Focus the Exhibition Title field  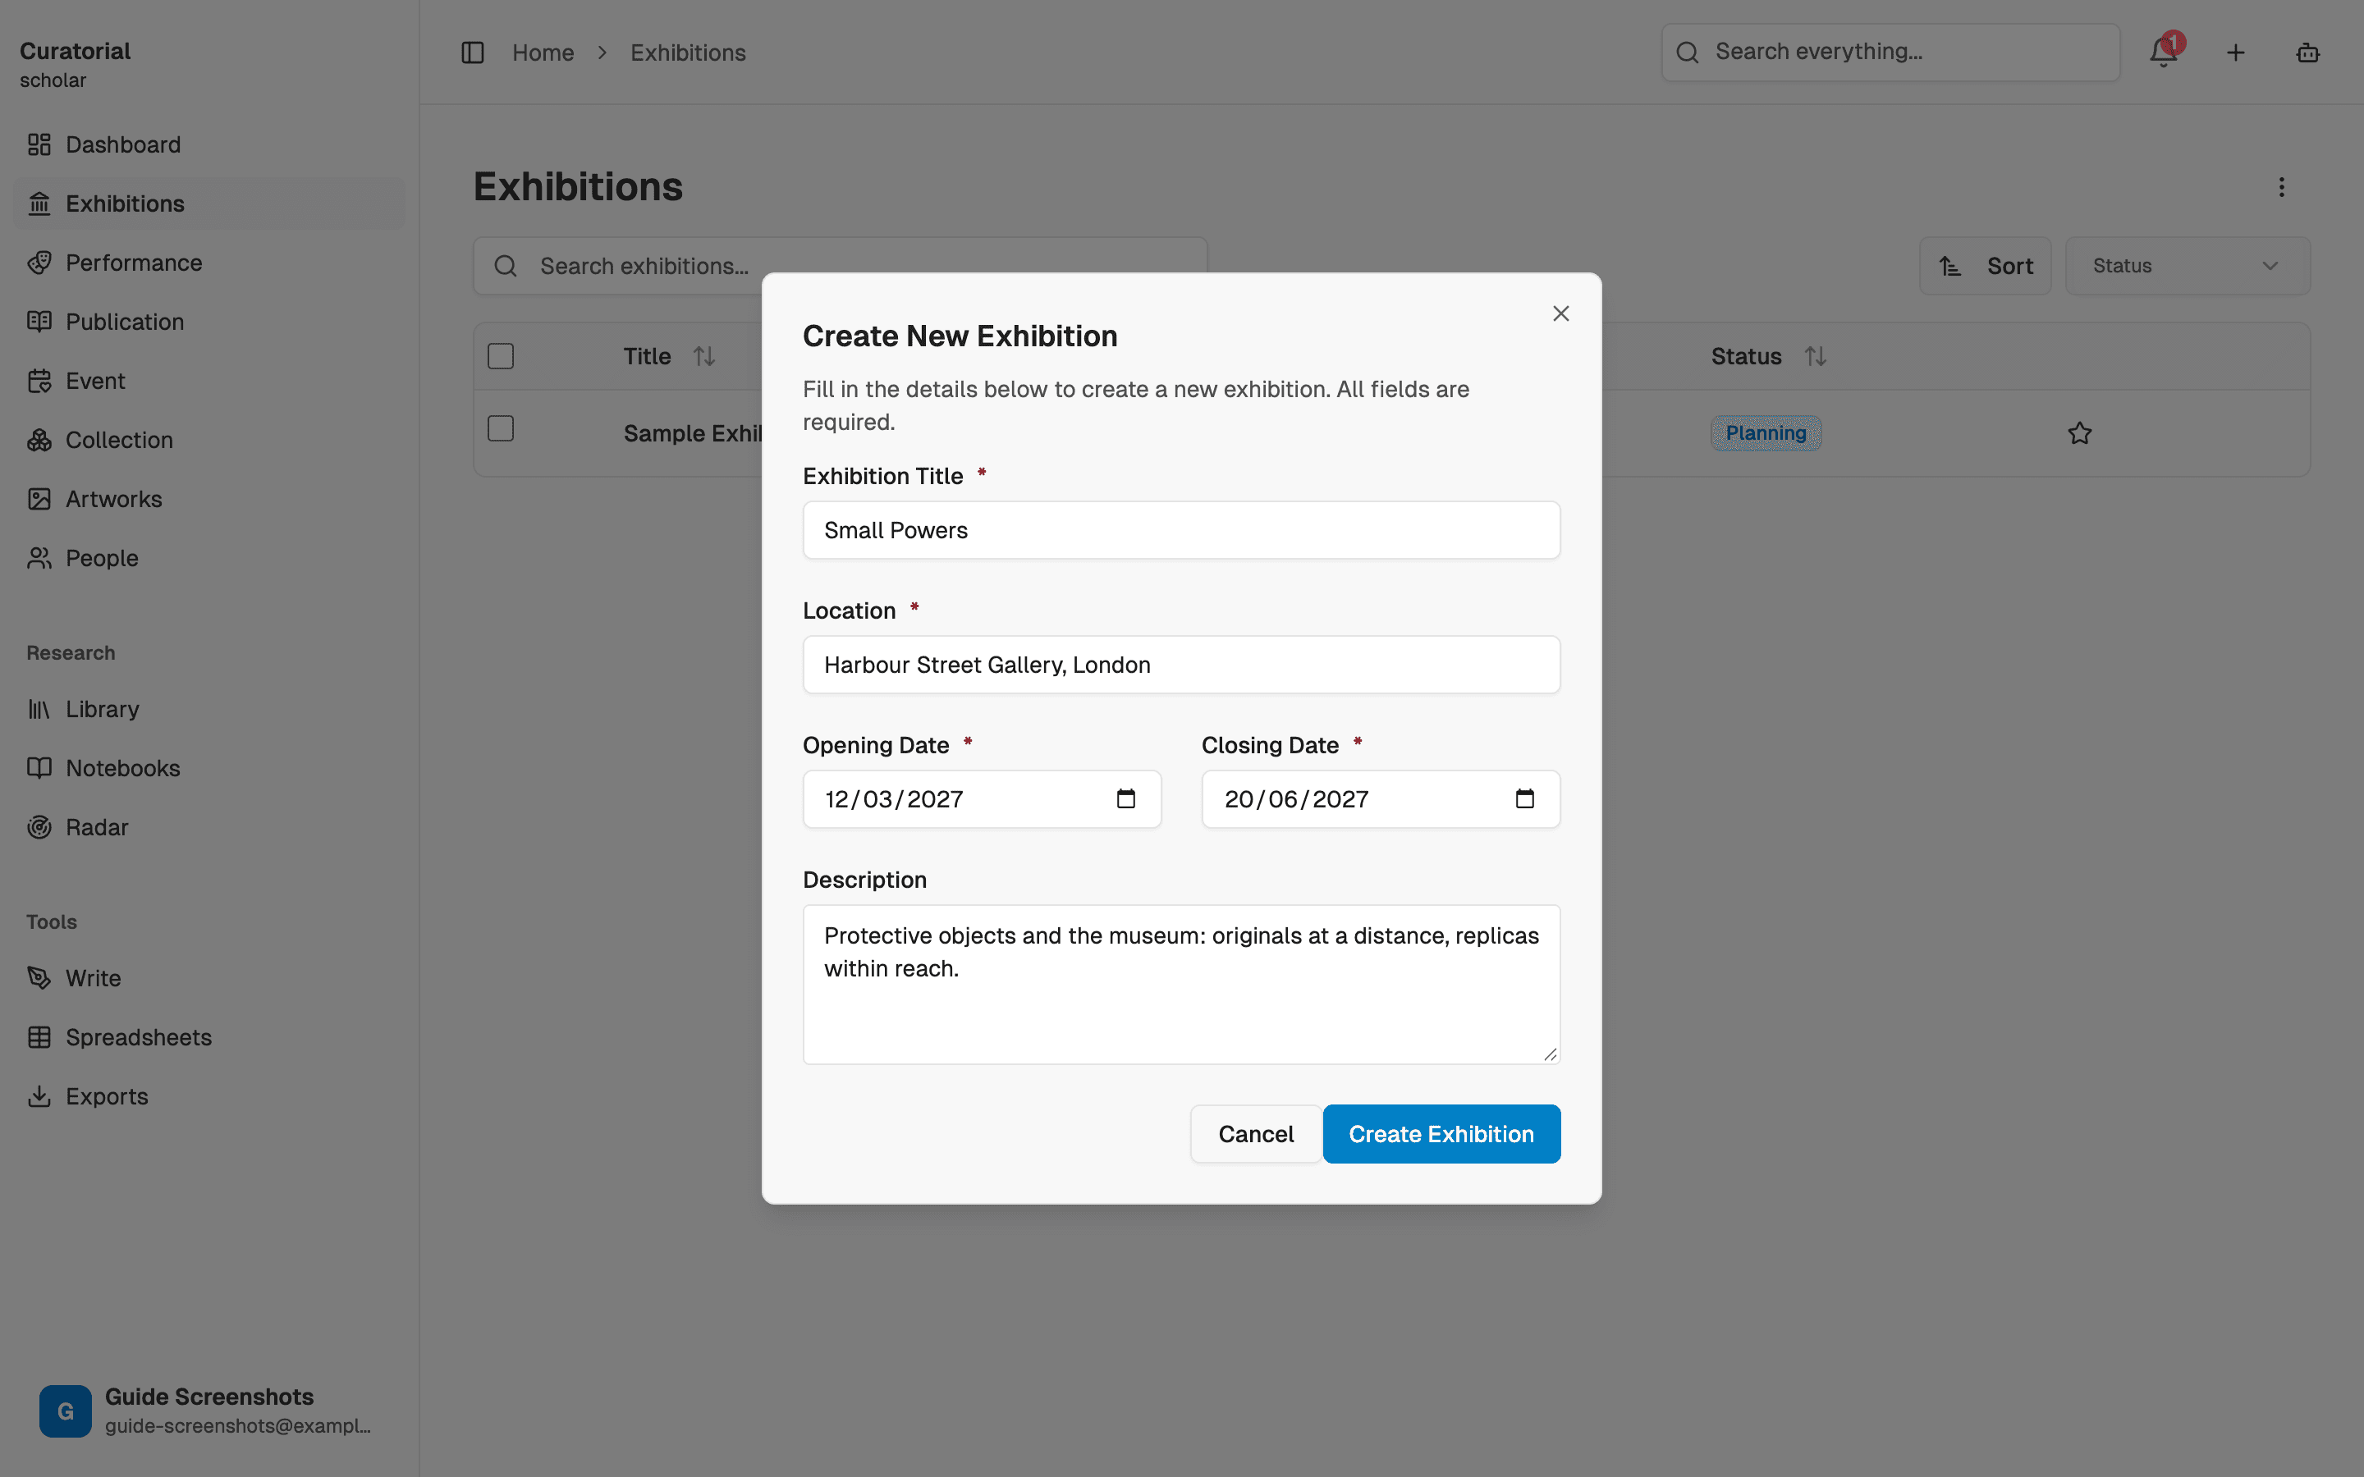(1181, 530)
